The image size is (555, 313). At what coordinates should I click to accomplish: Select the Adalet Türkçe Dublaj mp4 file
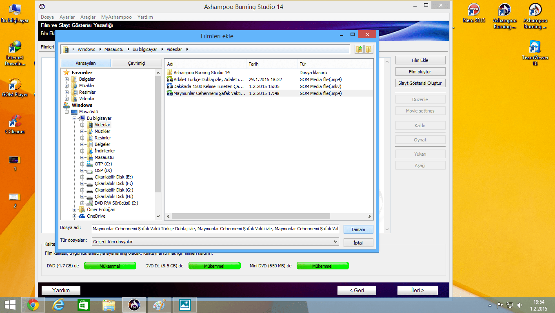205,79
